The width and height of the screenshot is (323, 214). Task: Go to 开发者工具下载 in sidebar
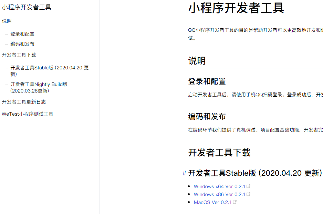tap(19, 55)
